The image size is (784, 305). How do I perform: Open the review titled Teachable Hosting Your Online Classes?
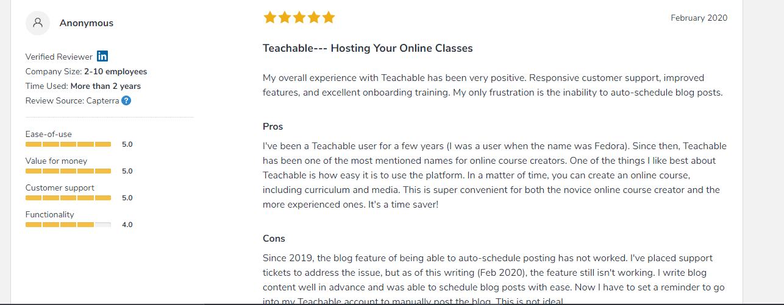pyautogui.click(x=368, y=48)
